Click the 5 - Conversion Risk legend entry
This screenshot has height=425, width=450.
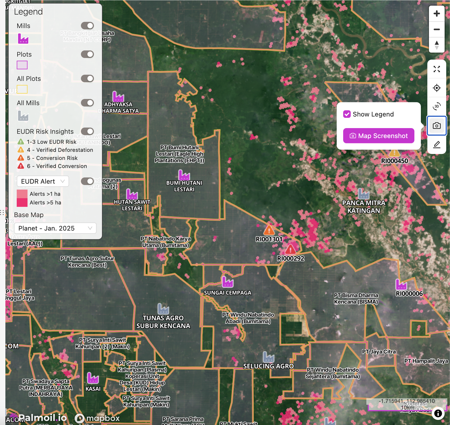pos(47,158)
